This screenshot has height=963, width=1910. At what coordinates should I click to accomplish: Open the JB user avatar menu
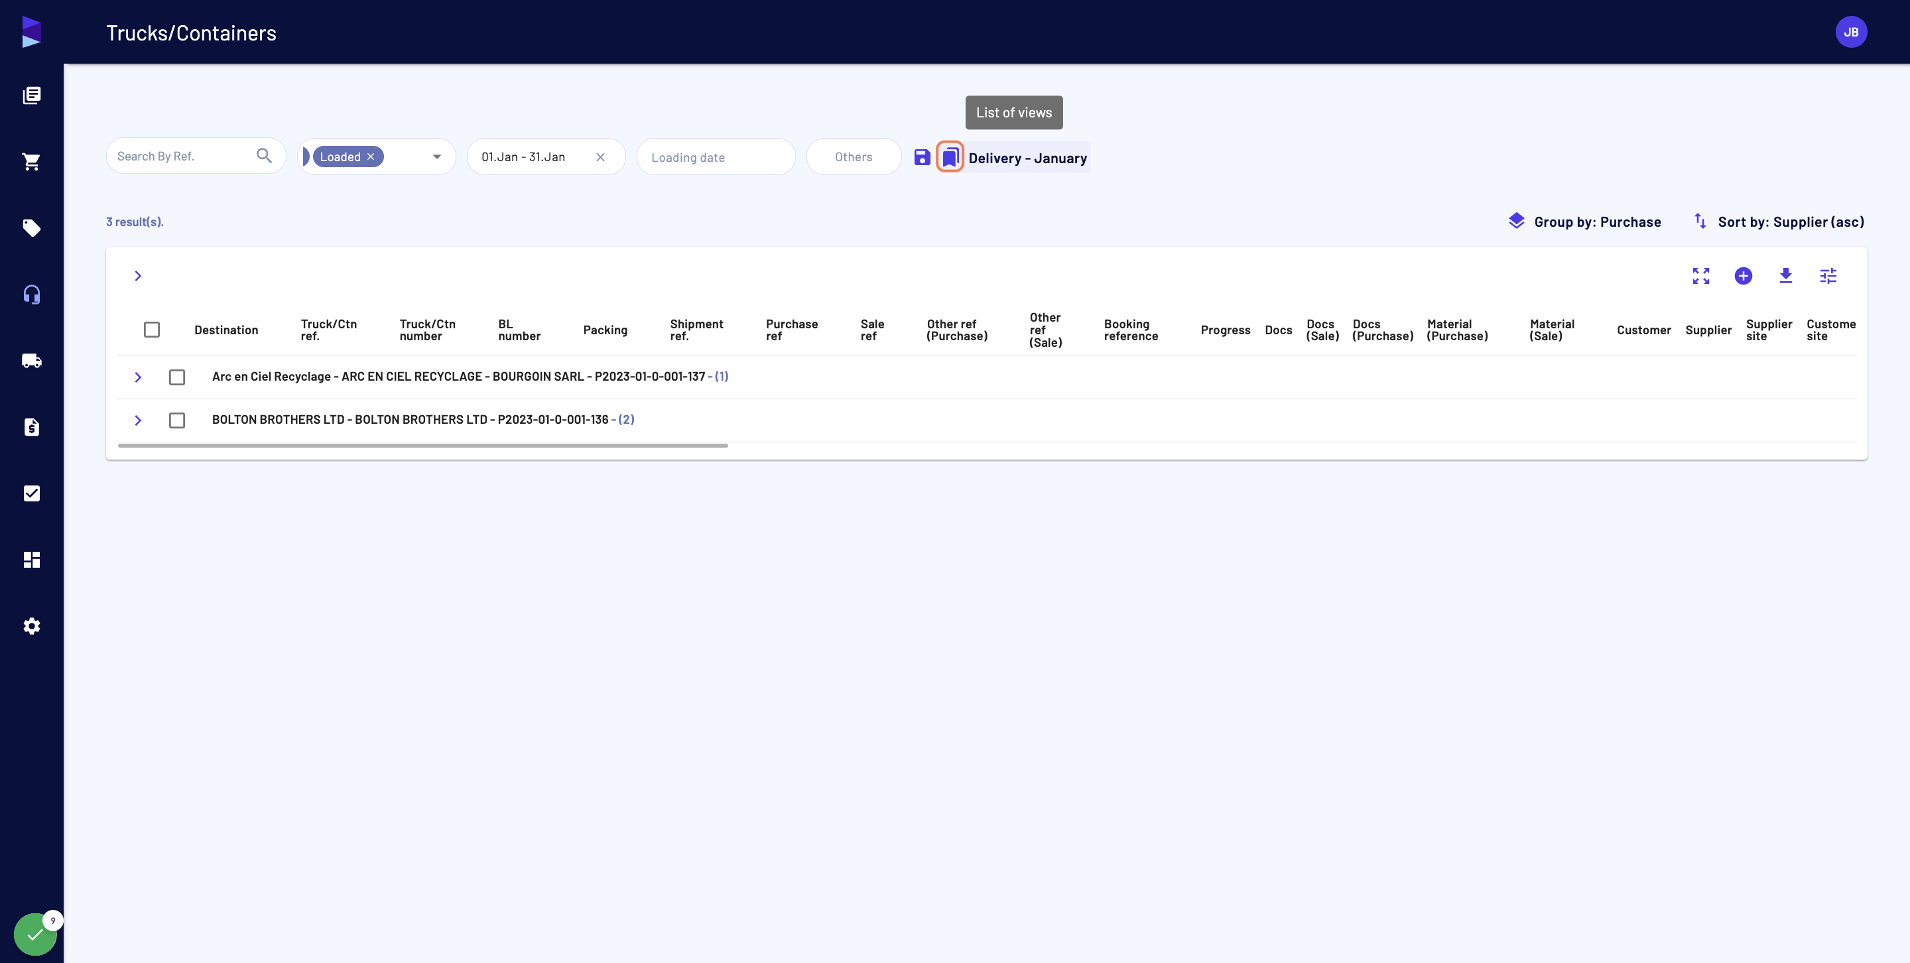pos(1851,32)
